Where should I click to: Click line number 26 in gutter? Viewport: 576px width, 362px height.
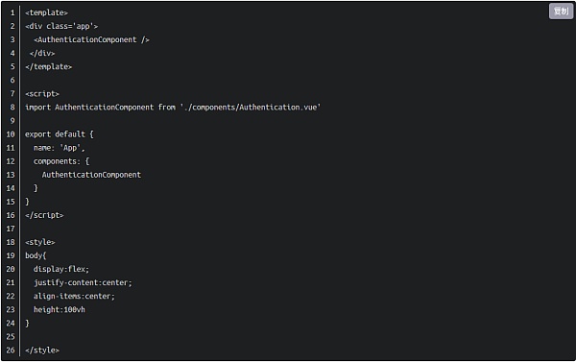[x=11, y=350]
